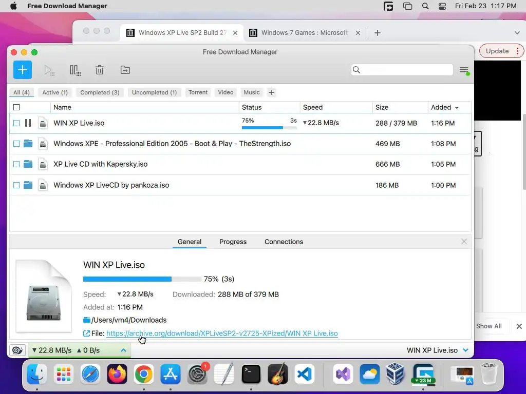The width and height of the screenshot is (526, 394).
Task: Switch to the Progress details tab
Action: pos(233,242)
